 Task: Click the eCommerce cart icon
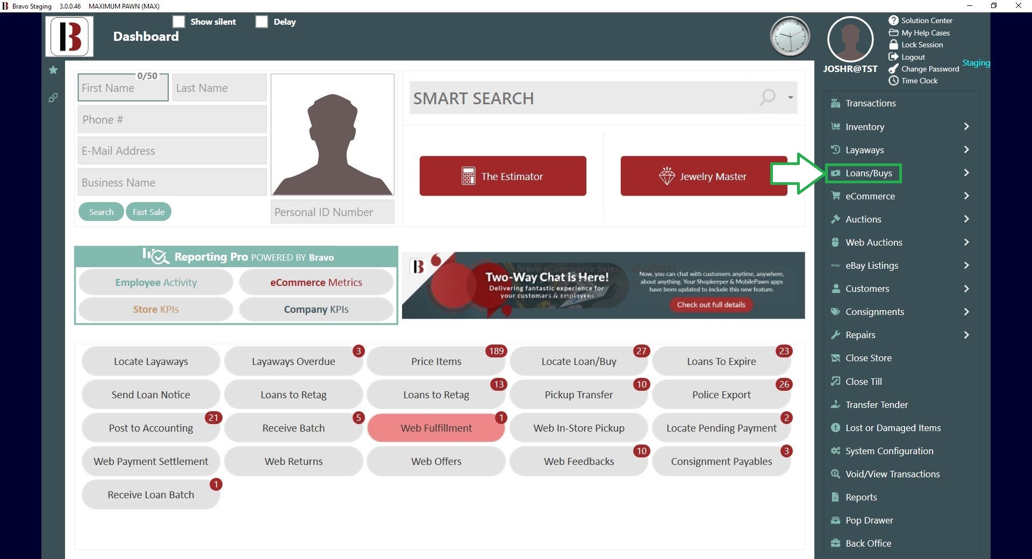835,196
